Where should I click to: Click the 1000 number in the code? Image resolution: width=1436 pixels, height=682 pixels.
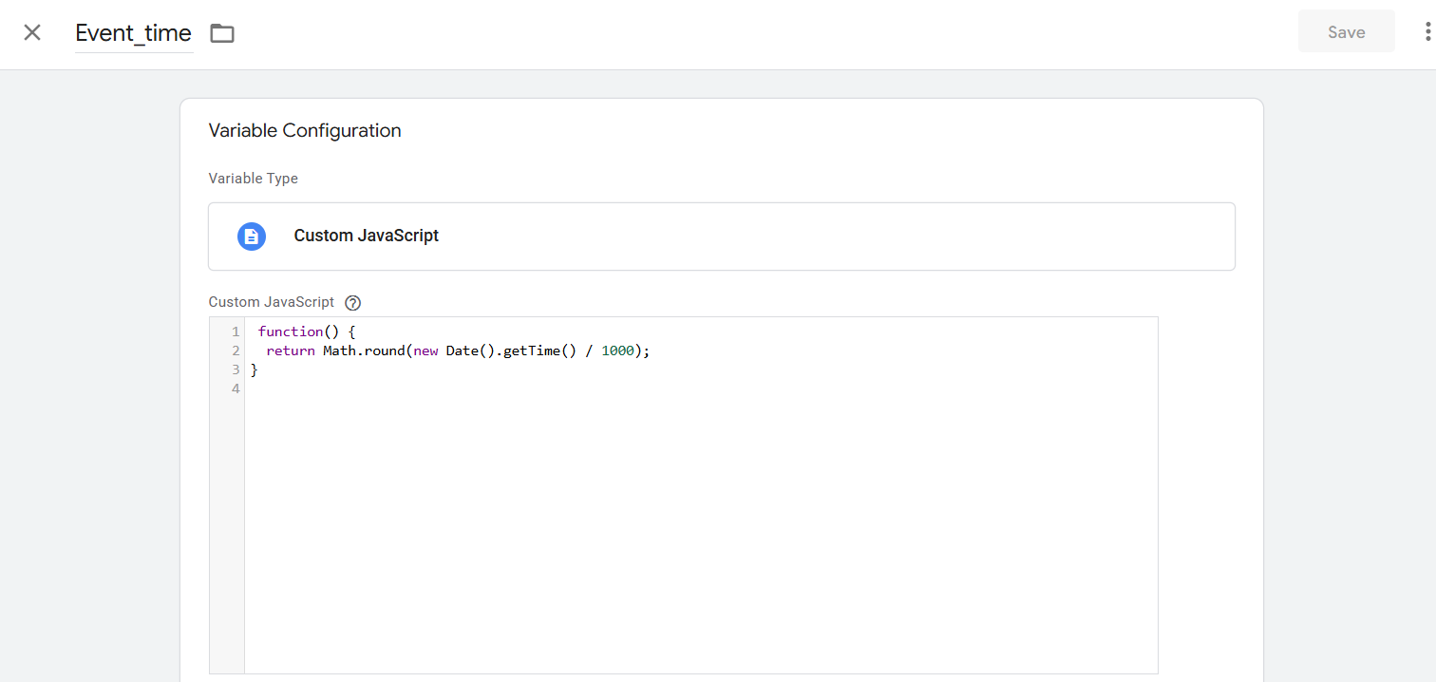(x=617, y=350)
